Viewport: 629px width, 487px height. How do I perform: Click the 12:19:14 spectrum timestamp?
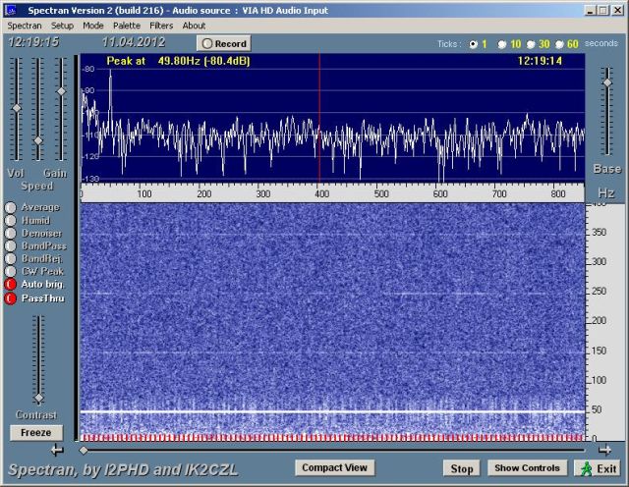click(x=540, y=61)
